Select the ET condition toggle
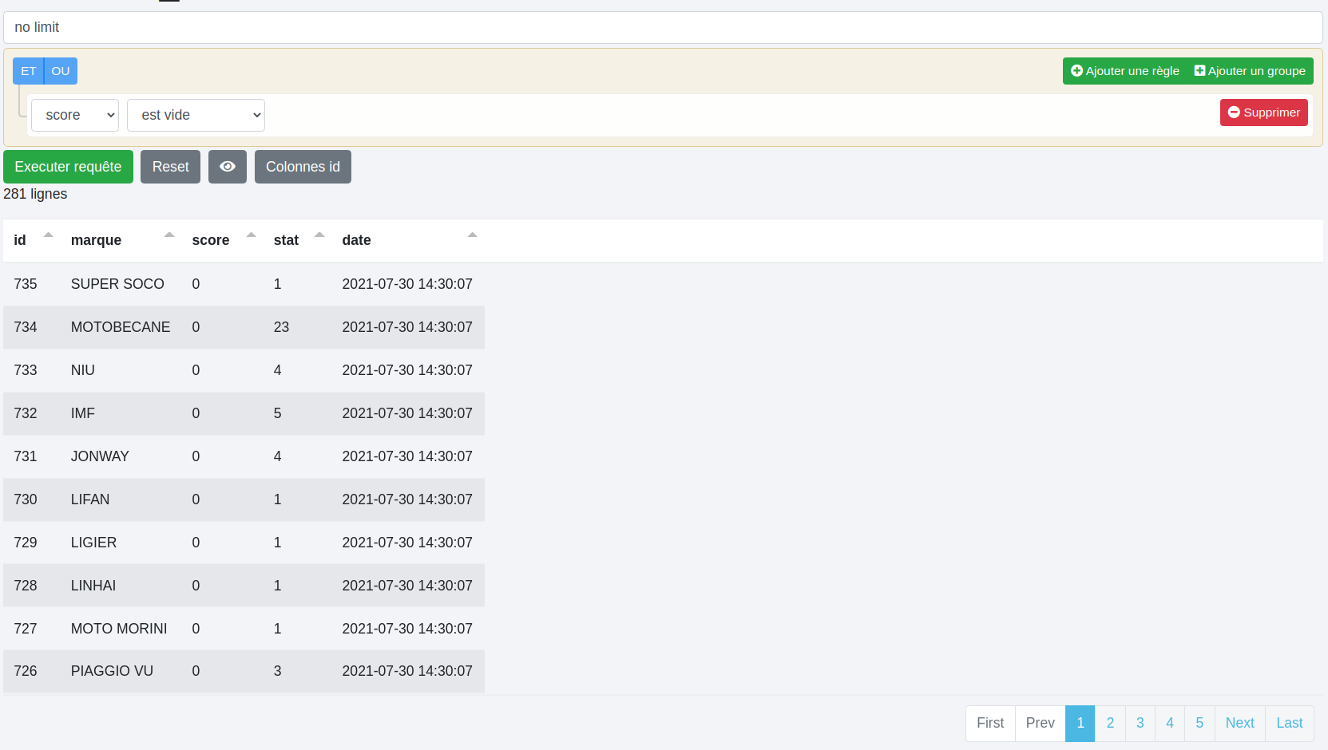 pyautogui.click(x=29, y=71)
